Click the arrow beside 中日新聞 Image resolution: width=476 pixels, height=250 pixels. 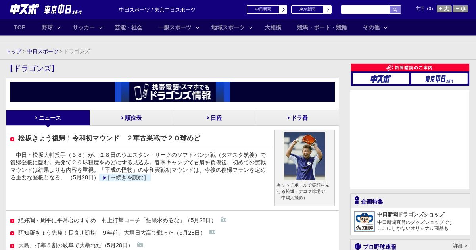[x=283, y=10]
